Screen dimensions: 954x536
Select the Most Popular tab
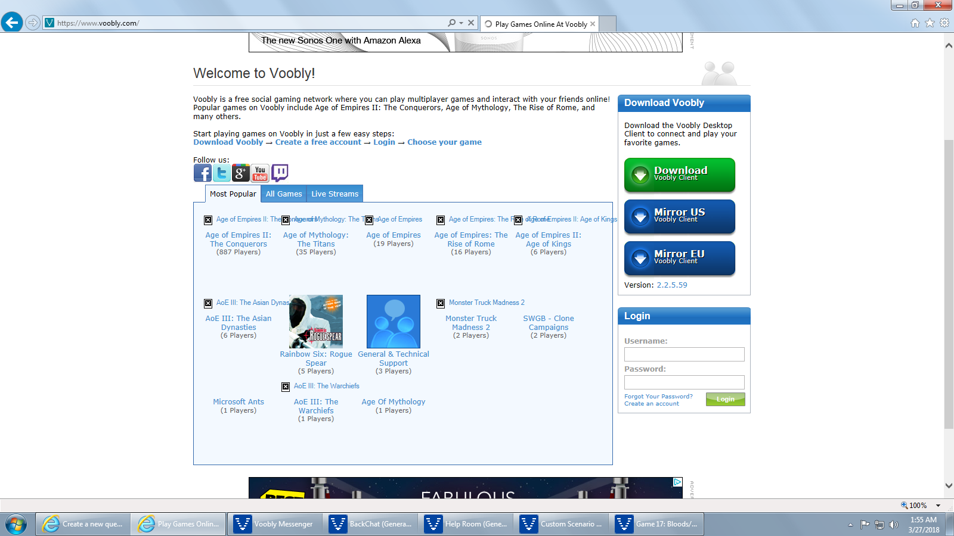click(x=233, y=194)
